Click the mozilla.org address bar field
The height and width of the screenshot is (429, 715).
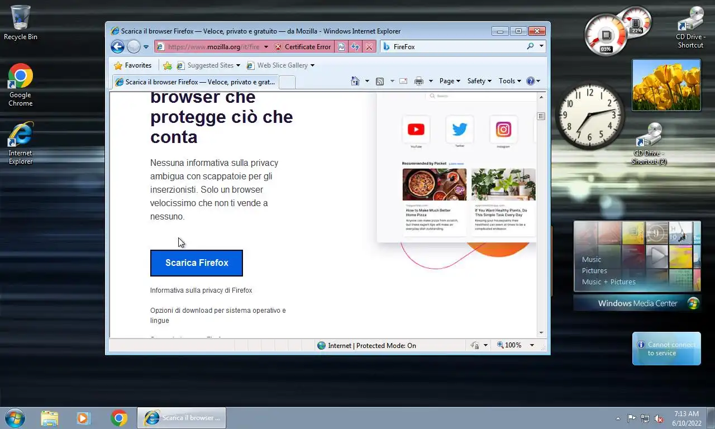coord(213,47)
